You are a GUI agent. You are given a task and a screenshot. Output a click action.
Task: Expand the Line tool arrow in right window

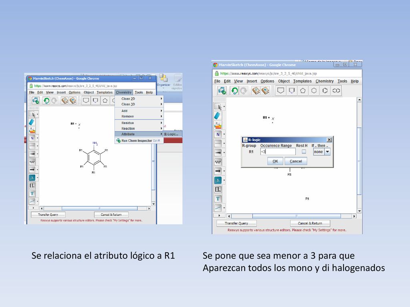tap(224, 208)
